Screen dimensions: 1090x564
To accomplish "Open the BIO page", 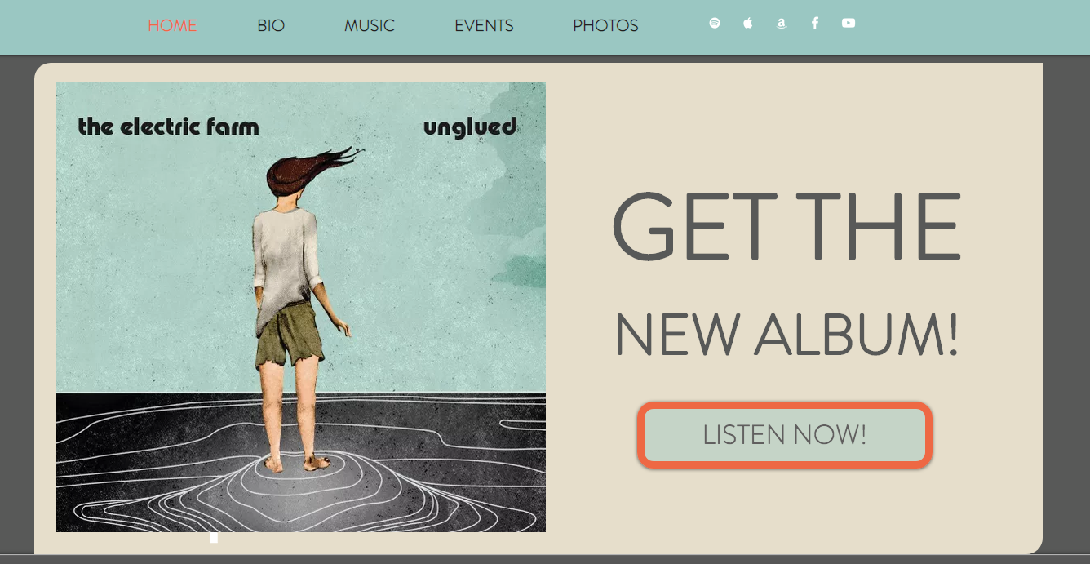I will [x=271, y=25].
